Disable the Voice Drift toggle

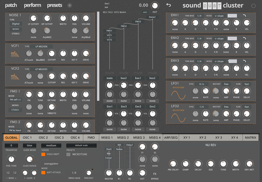(x=43, y=154)
